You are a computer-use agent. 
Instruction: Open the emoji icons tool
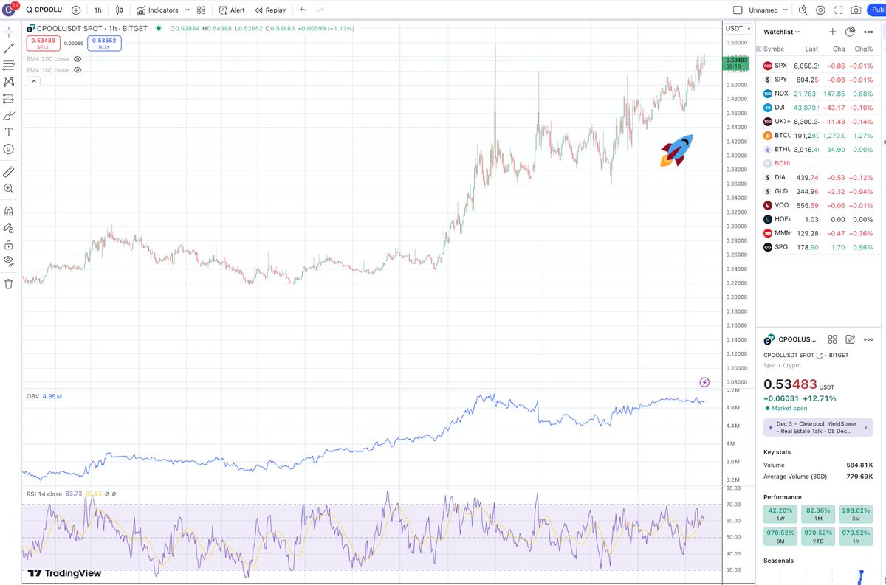pos(9,149)
